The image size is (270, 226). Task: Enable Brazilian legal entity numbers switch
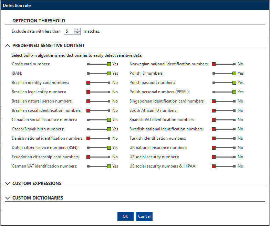(98, 92)
